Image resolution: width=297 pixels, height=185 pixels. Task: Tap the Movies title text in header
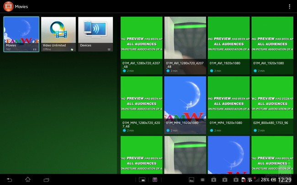pos(21,7)
